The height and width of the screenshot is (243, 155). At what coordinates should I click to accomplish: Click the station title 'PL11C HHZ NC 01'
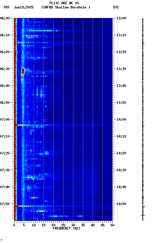64,3
